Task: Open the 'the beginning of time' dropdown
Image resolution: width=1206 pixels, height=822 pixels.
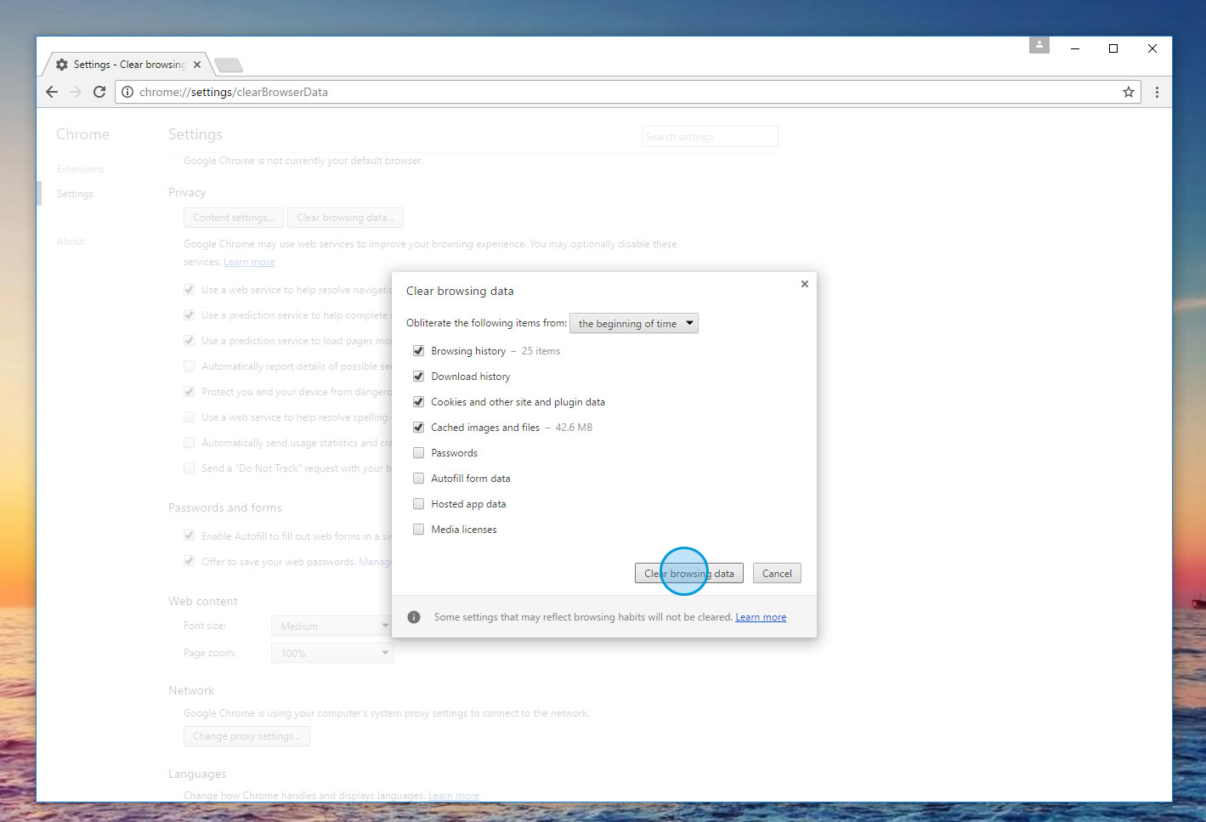Action: (633, 323)
